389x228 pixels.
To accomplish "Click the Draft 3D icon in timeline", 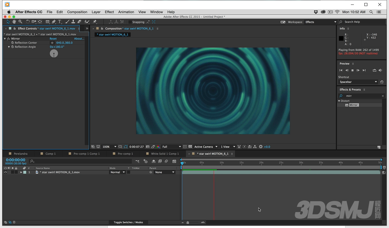I will pyautogui.click(x=146, y=161).
